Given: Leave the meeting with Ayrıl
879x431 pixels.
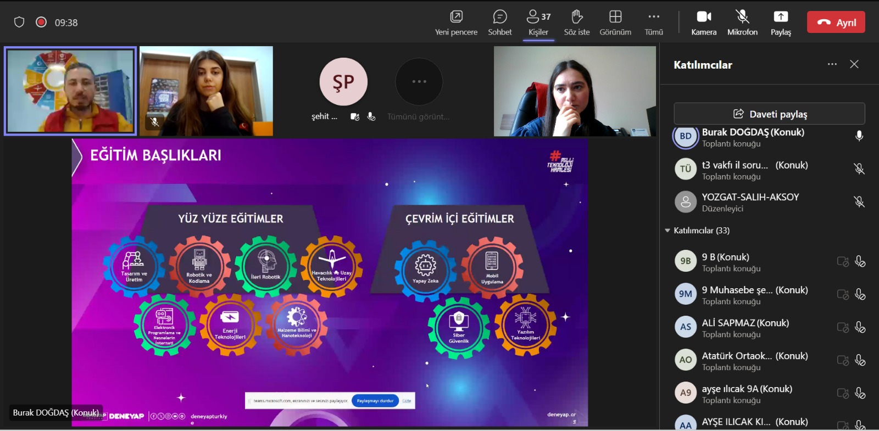Looking at the screenshot, I should [836, 23].
